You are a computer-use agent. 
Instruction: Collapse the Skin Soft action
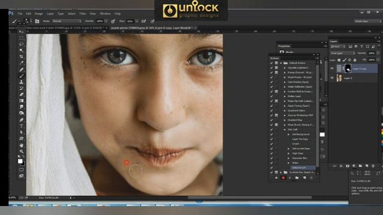(285, 130)
